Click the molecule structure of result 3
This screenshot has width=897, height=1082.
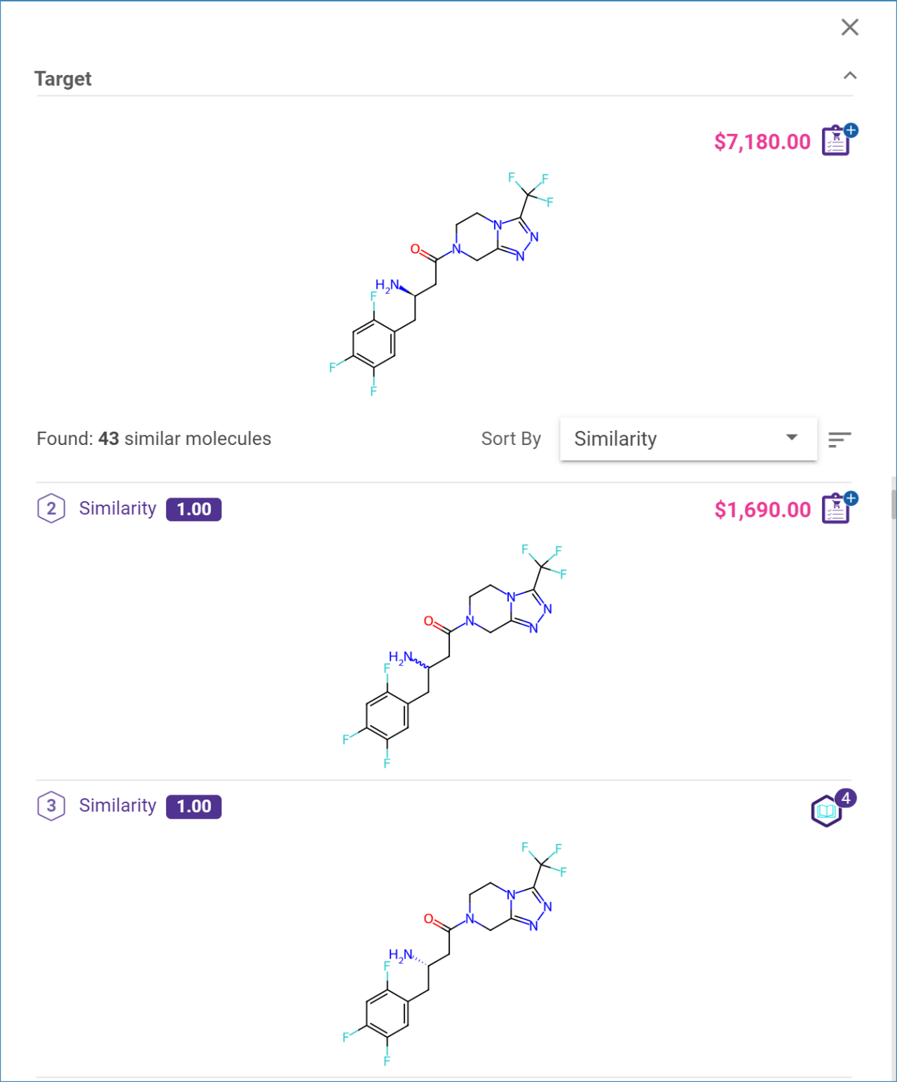[456, 953]
